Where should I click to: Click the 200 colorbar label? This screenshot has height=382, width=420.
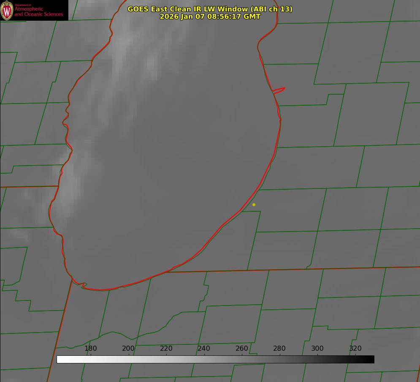click(128, 348)
